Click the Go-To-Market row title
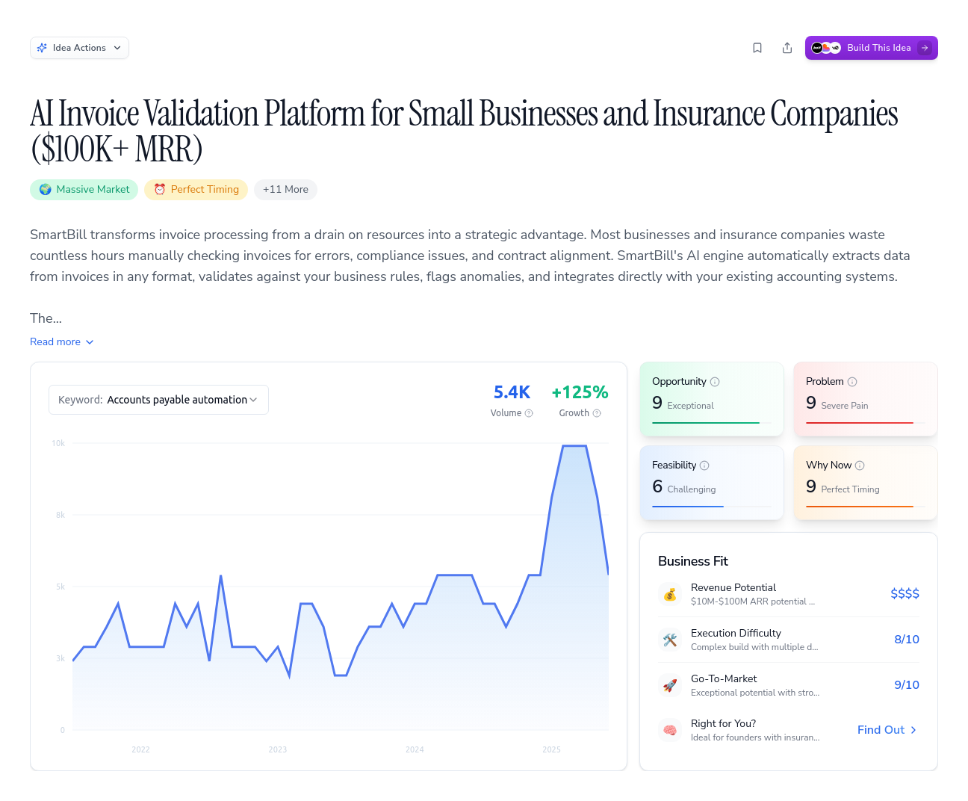Image resolution: width=968 pixels, height=801 pixels. pos(724,679)
